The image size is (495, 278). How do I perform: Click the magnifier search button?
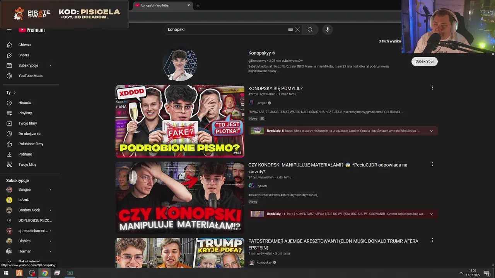pos(310,30)
